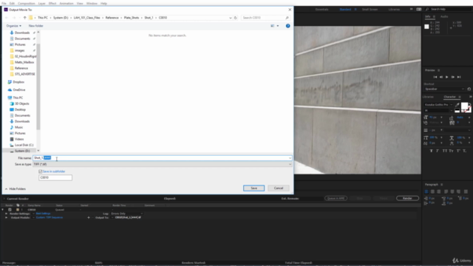Toggle render checkbox for C0010 queue item
Screen dimensions: 473x266
[10, 210]
